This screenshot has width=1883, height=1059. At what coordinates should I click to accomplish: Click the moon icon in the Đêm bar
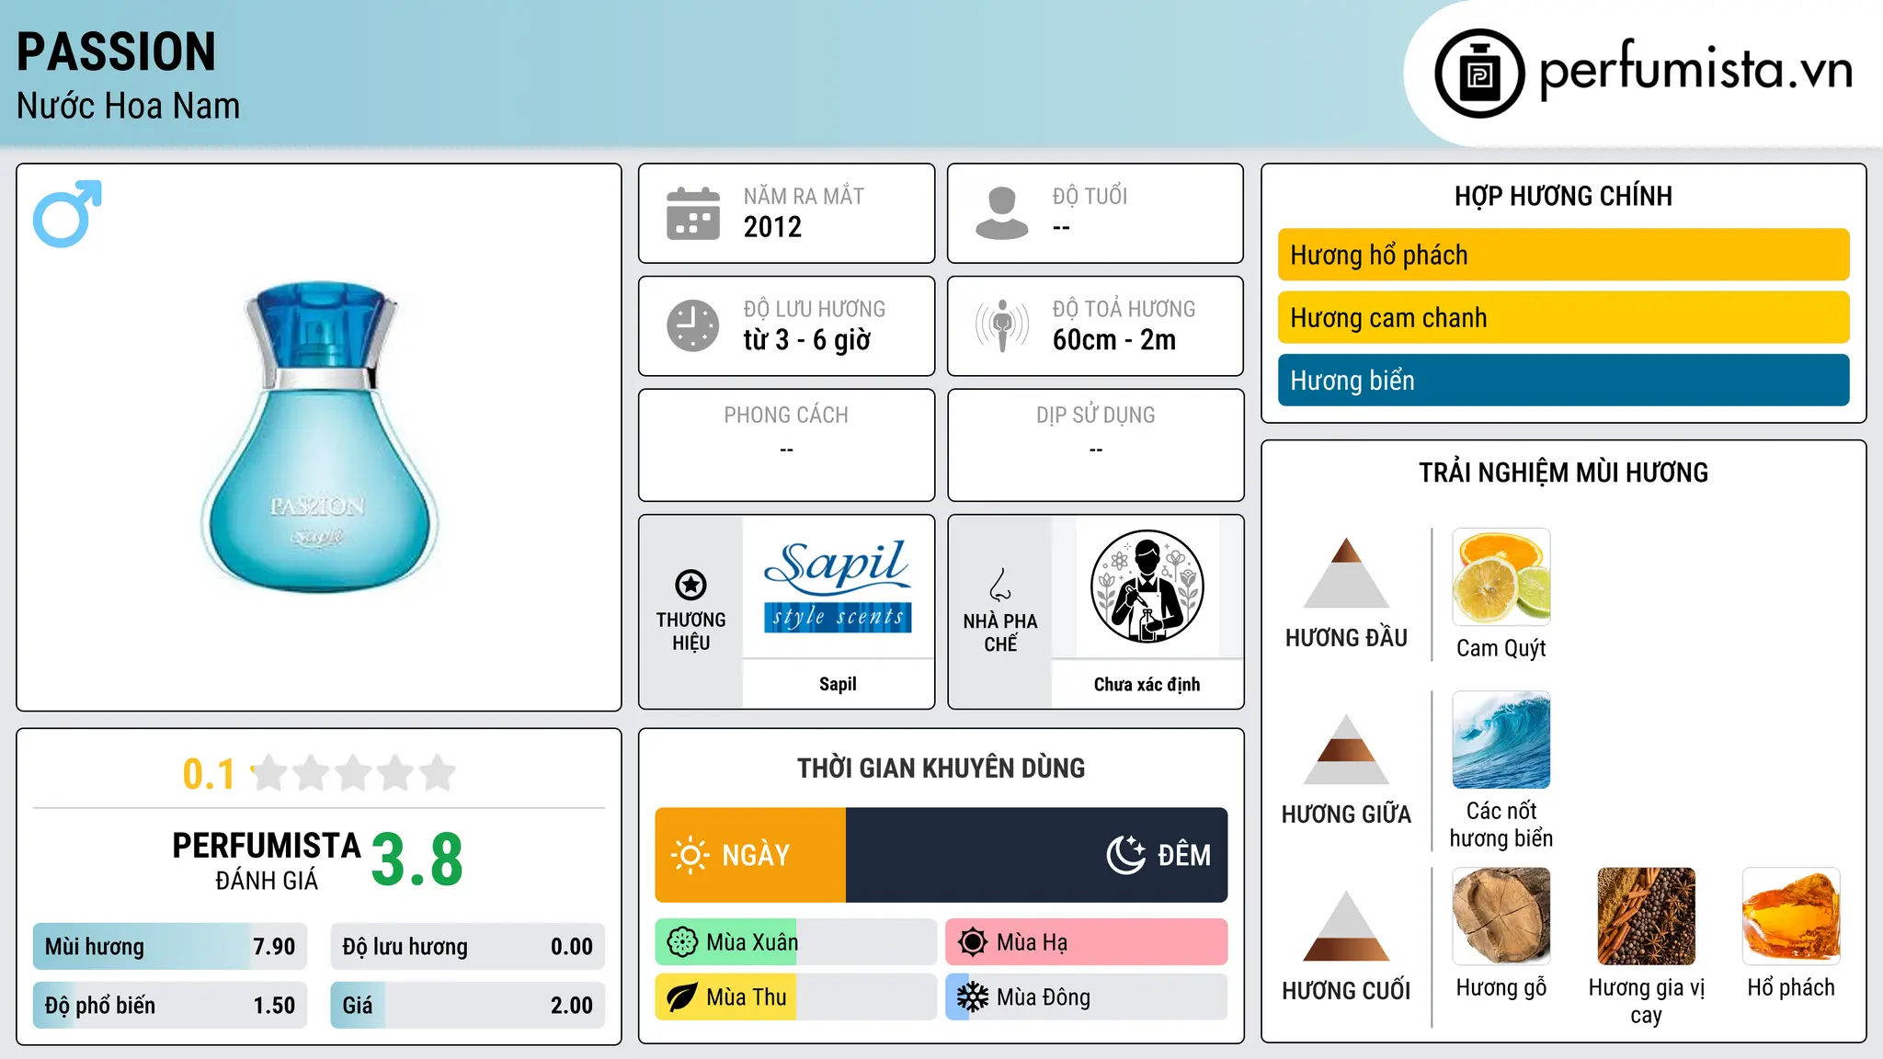1126,855
